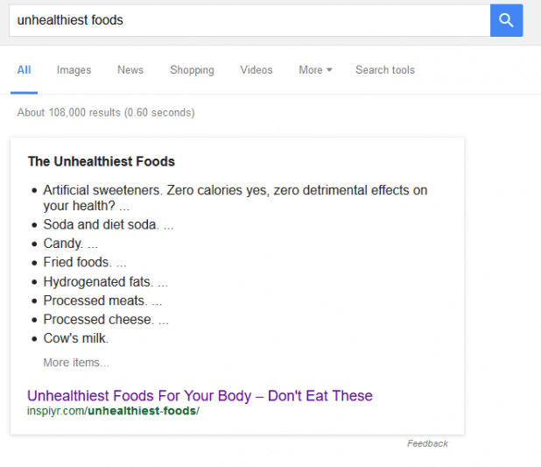Image resolution: width=541 pixels, height=467 pixels.
Task: Click the 'Soda and diet soda' list item
Action: pos(109,224)
